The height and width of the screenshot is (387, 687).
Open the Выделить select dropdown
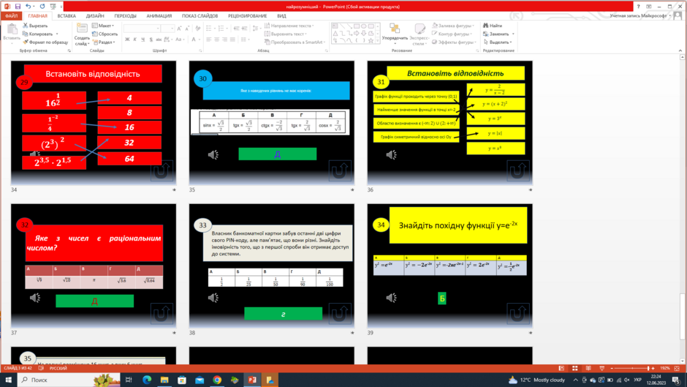(498, 42)
